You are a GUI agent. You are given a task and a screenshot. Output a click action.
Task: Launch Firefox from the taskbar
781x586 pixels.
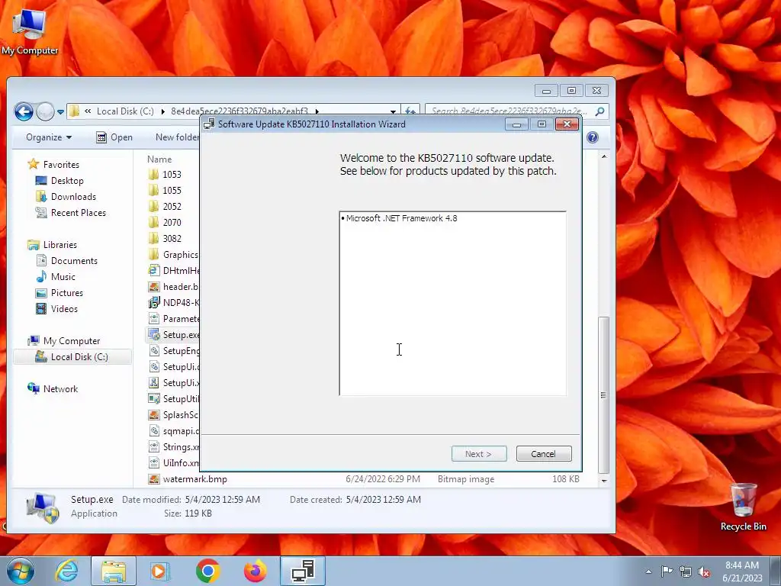click(255, 571)
